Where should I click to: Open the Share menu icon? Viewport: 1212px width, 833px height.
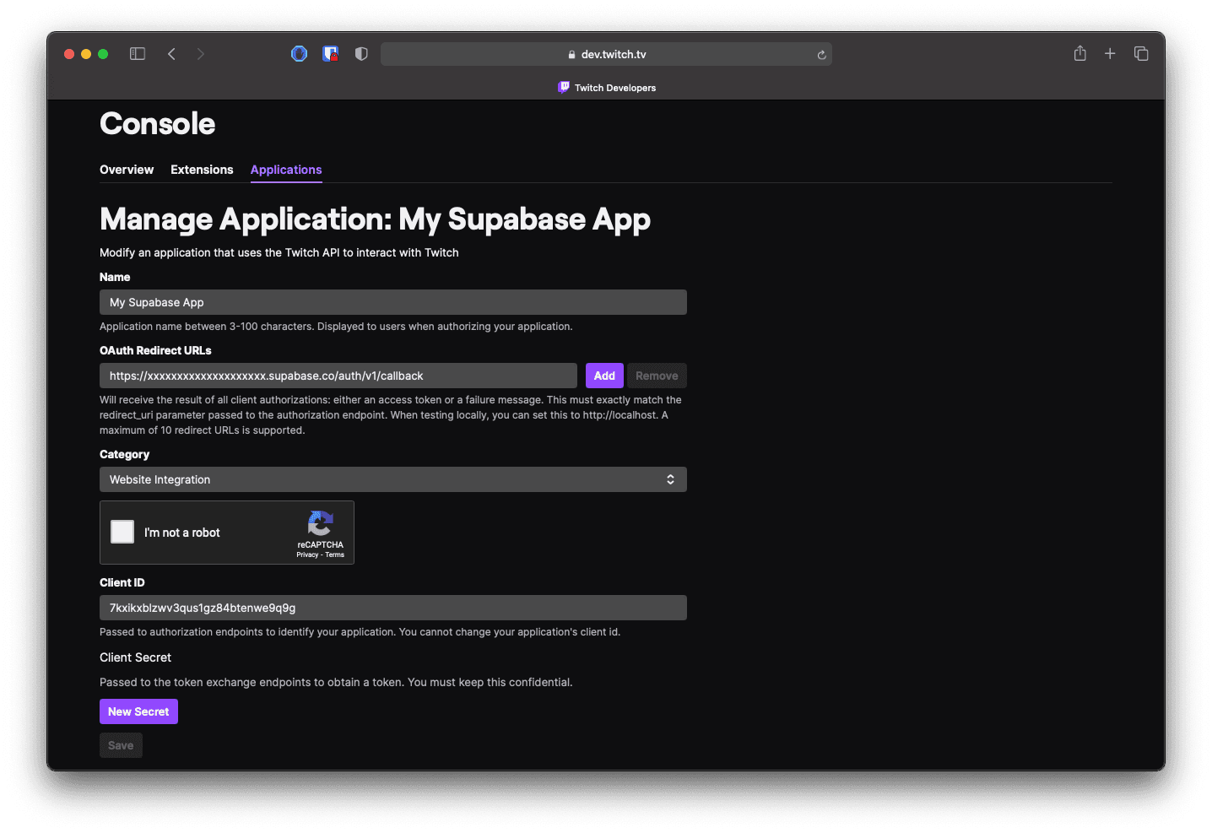1079,54
